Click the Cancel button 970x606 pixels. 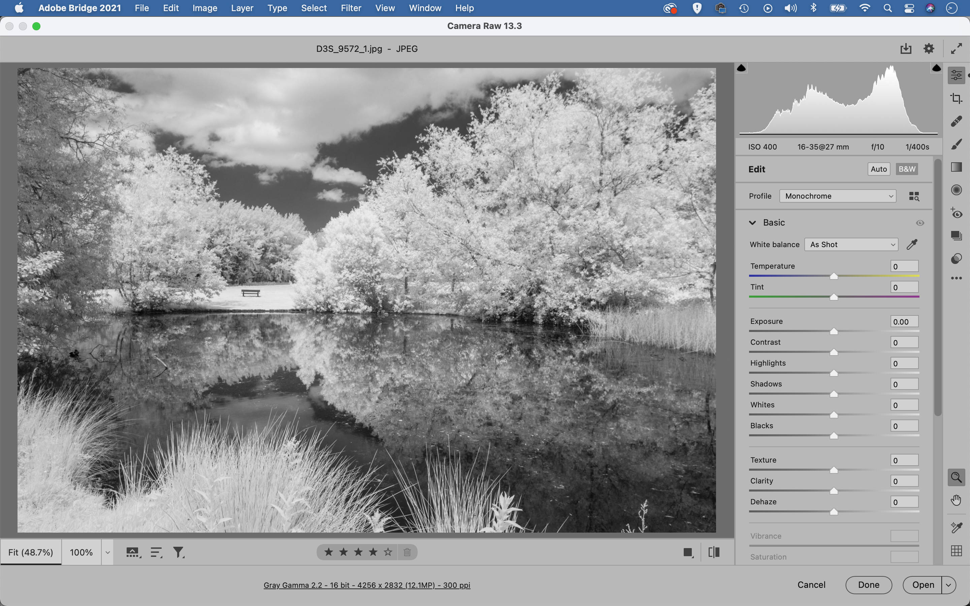click(x=811, y=585)
